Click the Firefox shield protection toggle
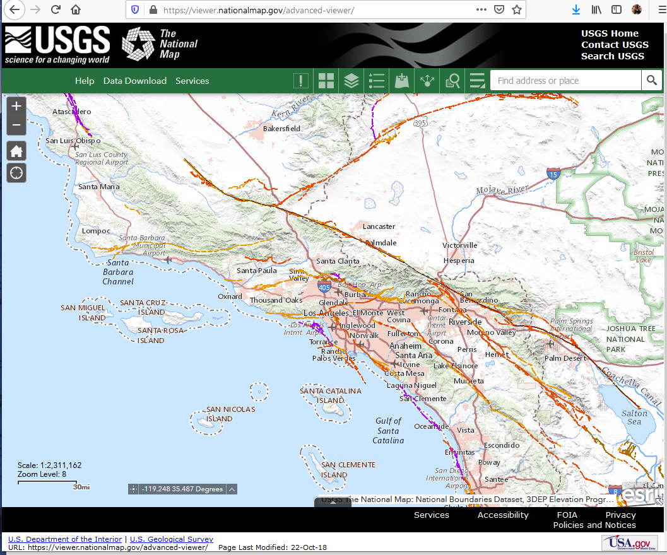Screen dimensions: 667x555 tap(134, 9)
